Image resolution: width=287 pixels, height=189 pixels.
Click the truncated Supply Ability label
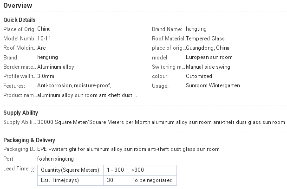pos(20,122)
